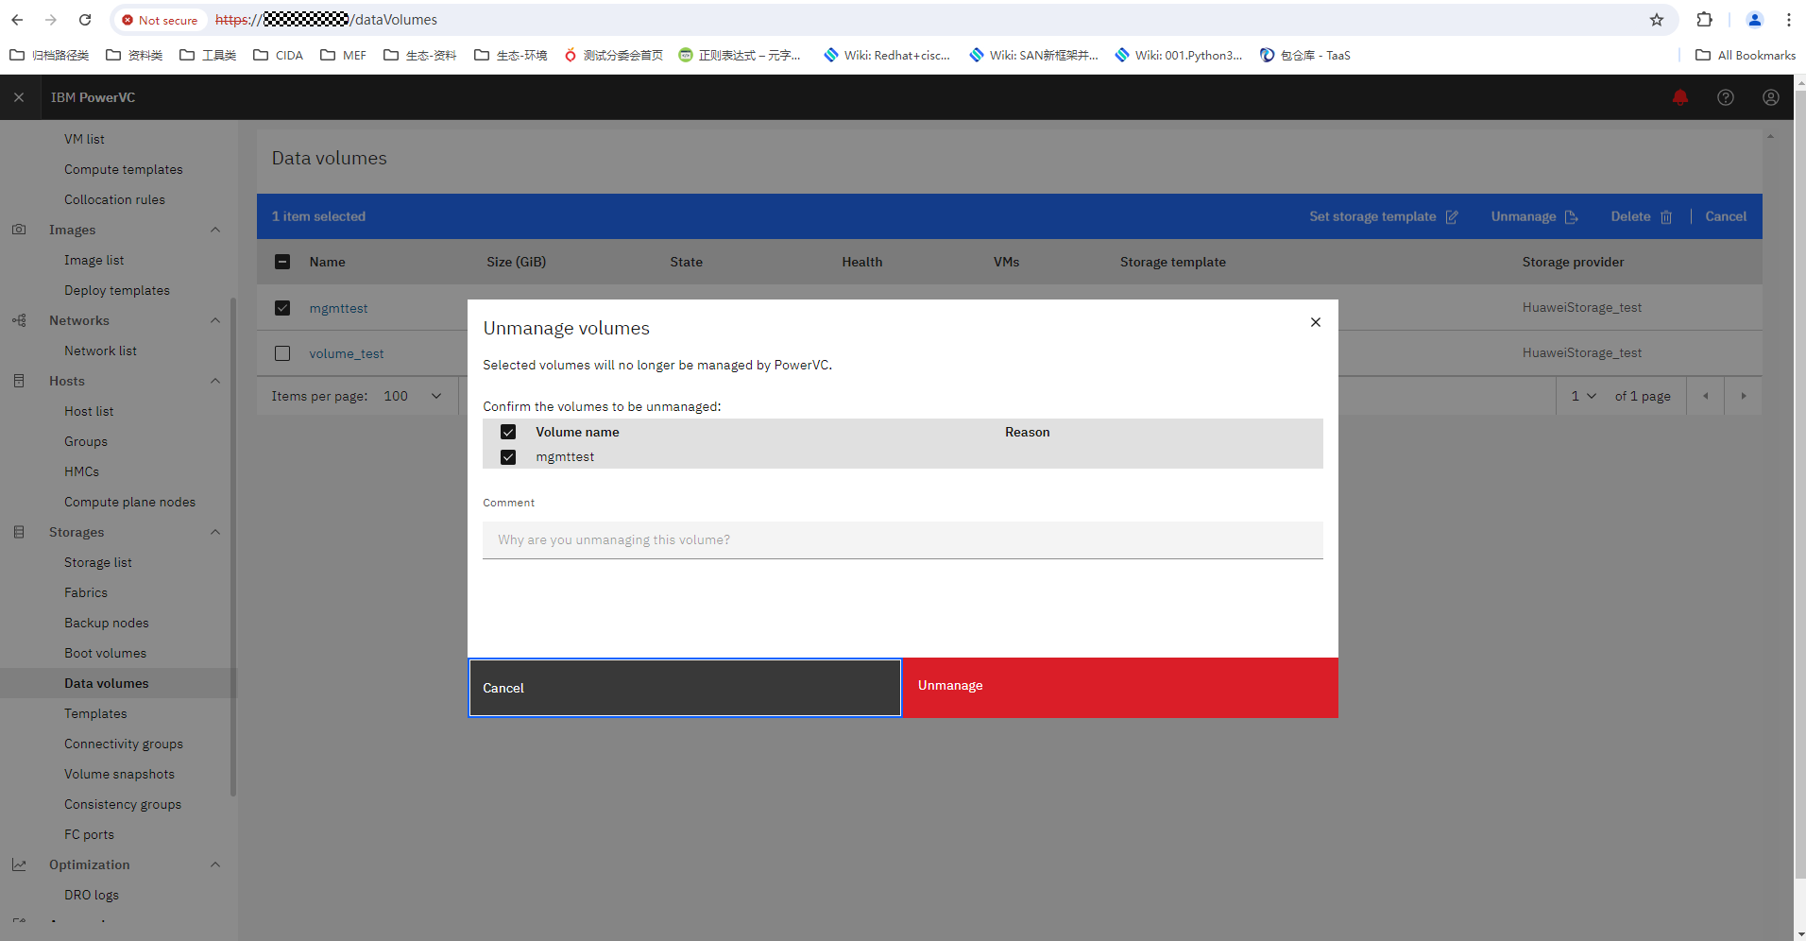Click the Storages icon in sidebar

[19, 532]
